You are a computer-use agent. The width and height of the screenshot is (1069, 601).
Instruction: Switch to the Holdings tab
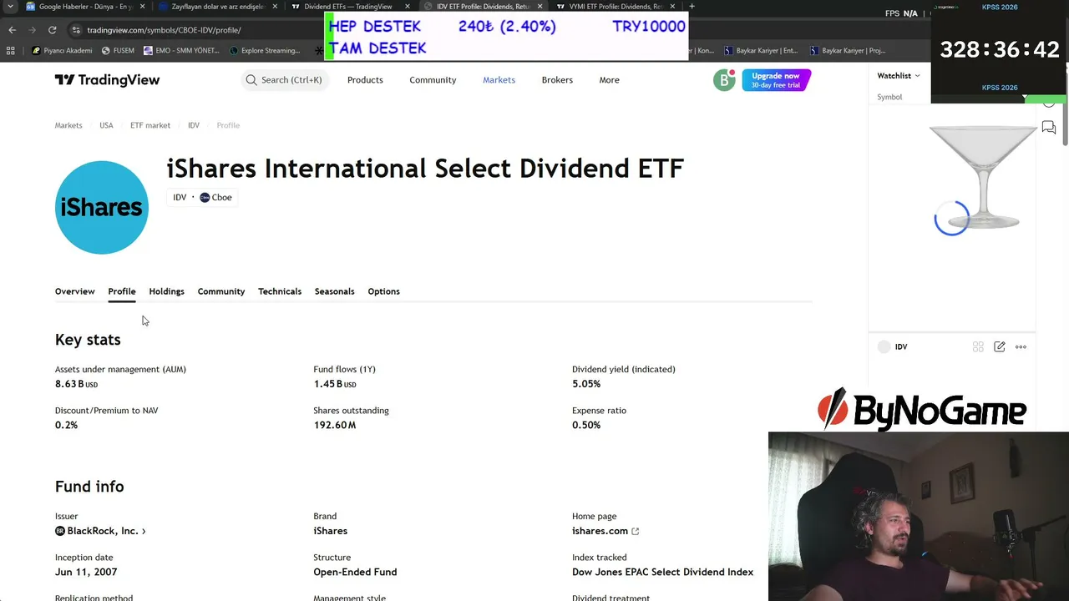[x=166, y=291]
